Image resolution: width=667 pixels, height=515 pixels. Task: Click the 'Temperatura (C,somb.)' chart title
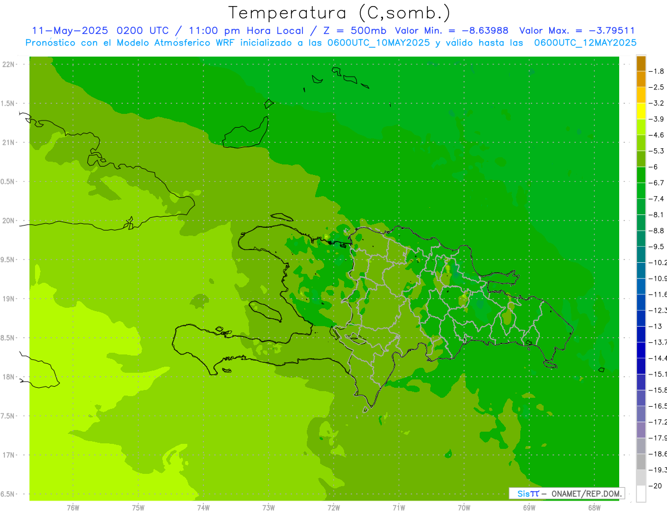click(340, 13)
